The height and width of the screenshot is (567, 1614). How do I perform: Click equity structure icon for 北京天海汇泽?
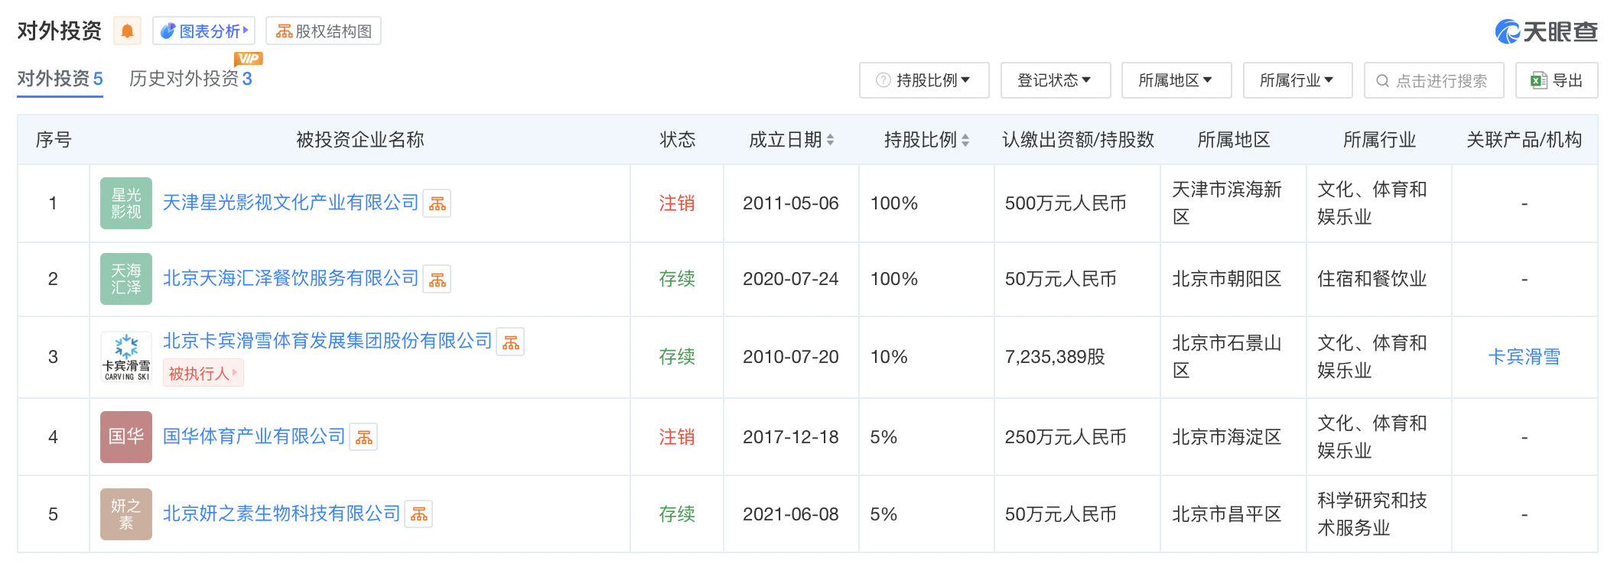pyautogui.click(x=438, y=279)
